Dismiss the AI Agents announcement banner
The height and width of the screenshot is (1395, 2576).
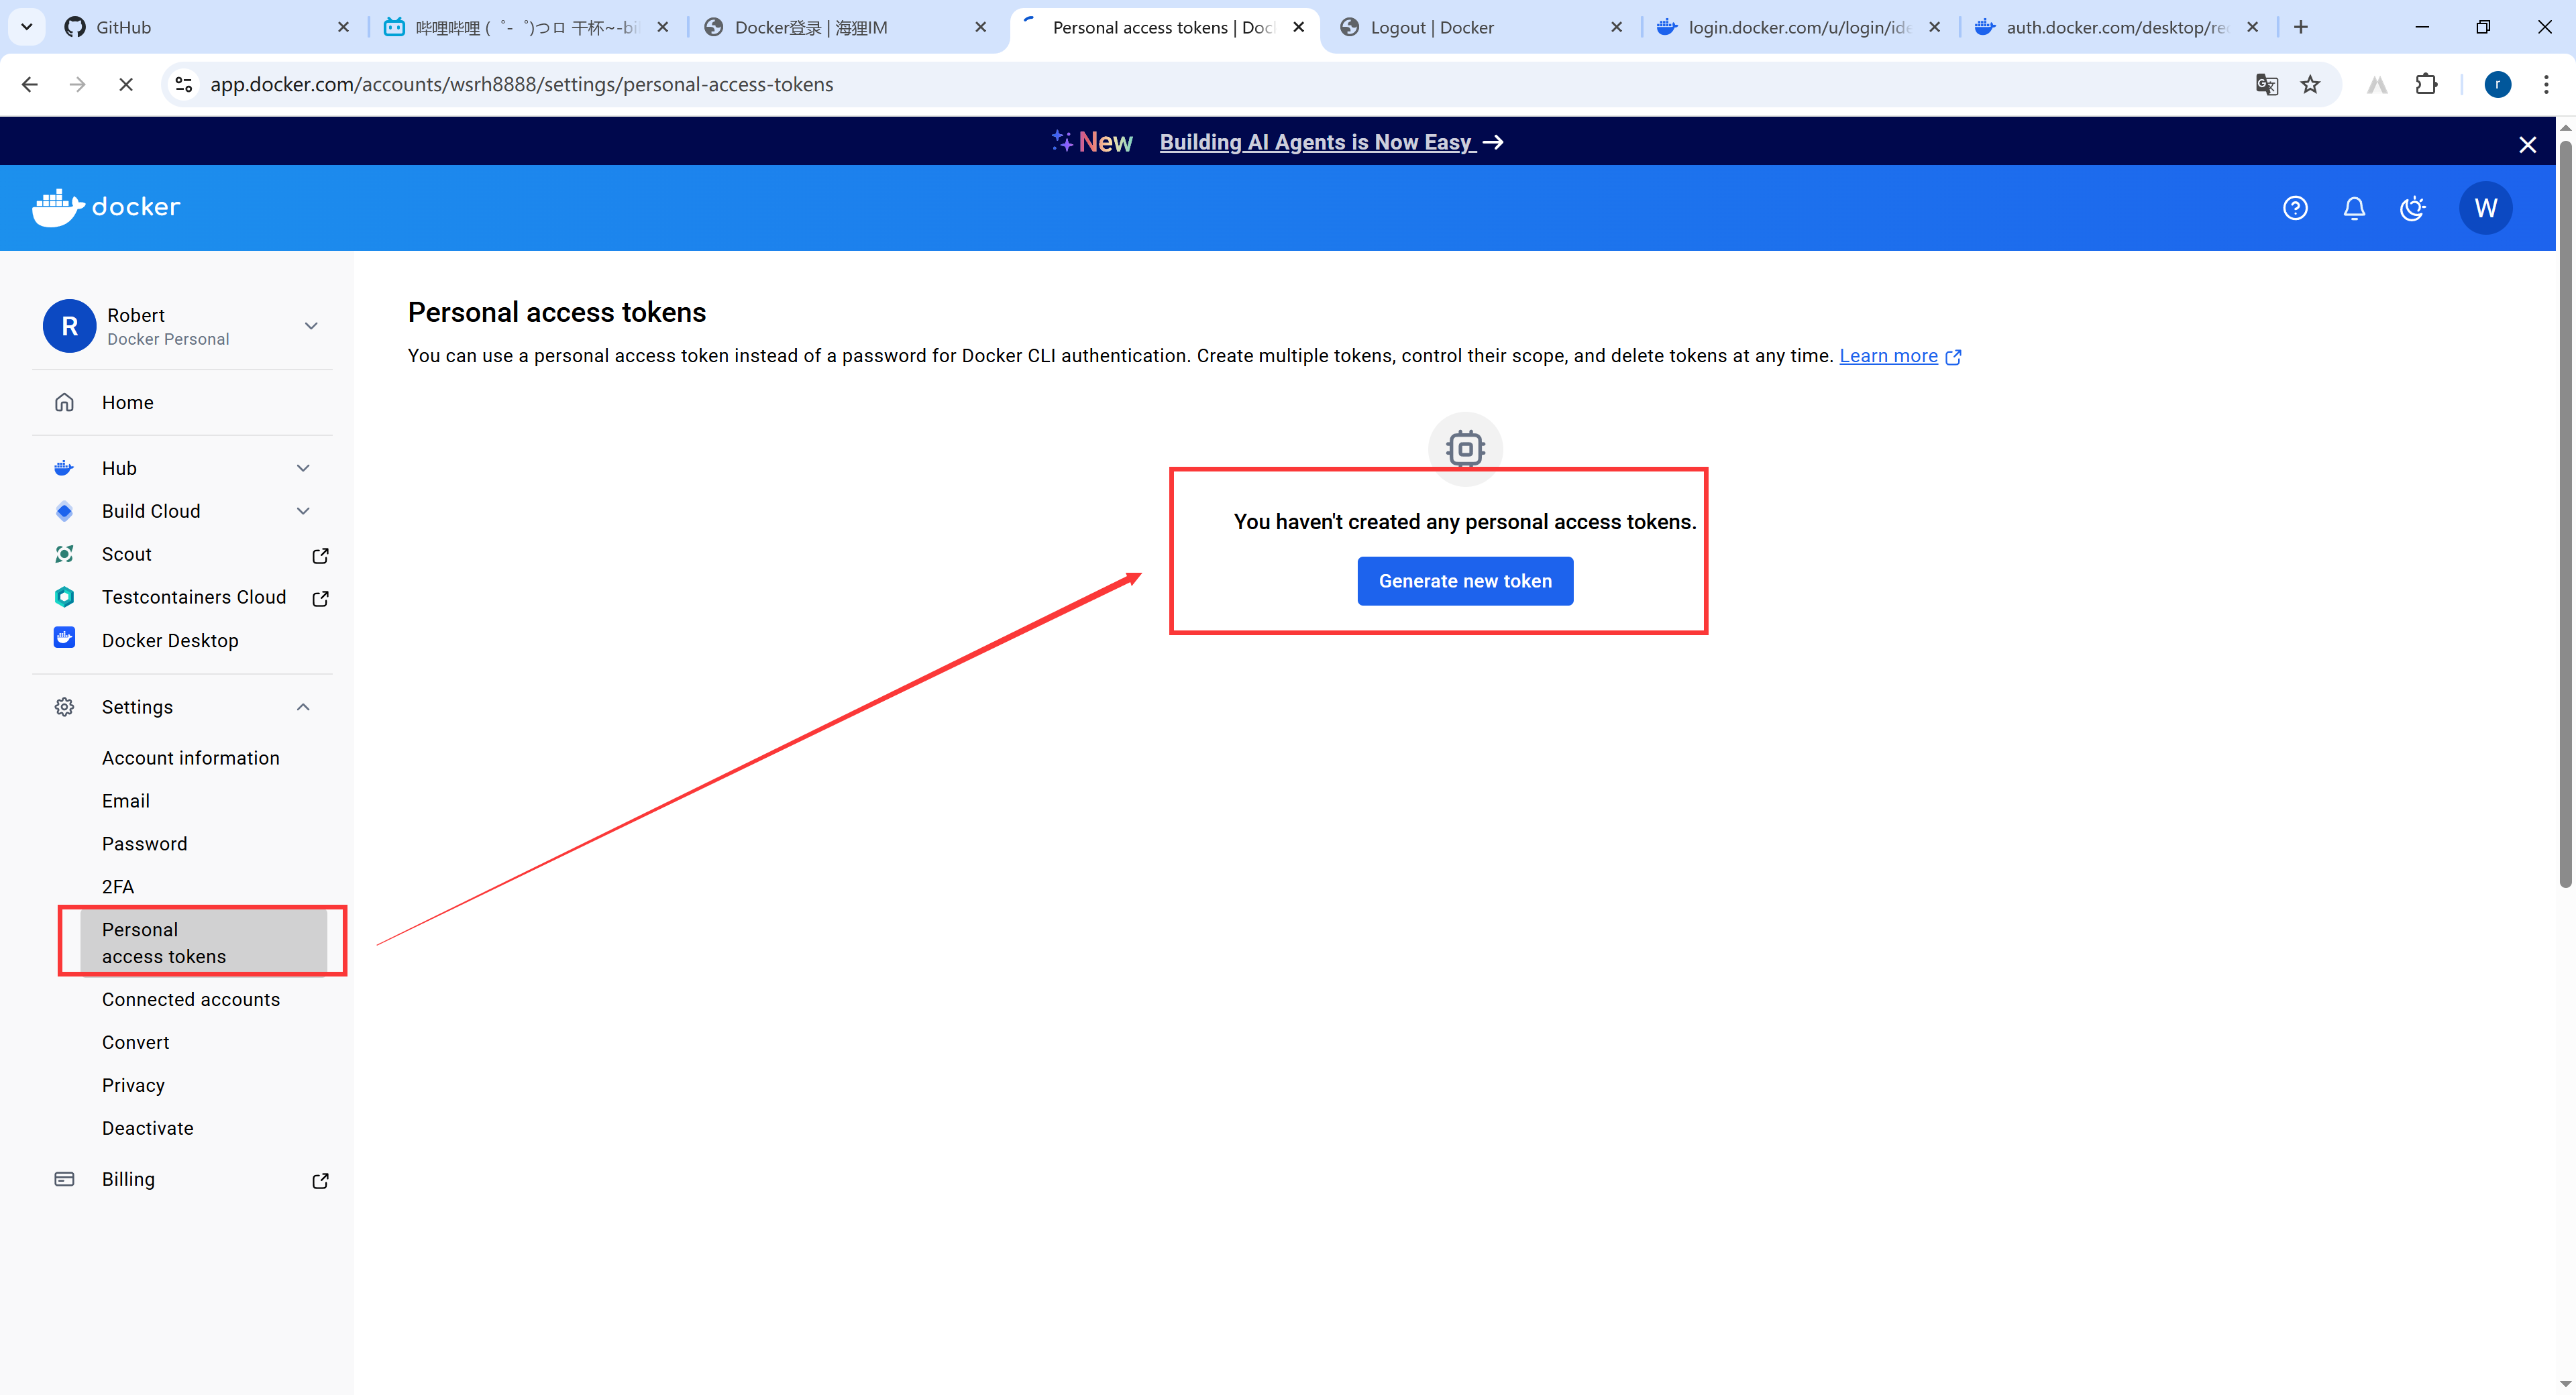2527,144
